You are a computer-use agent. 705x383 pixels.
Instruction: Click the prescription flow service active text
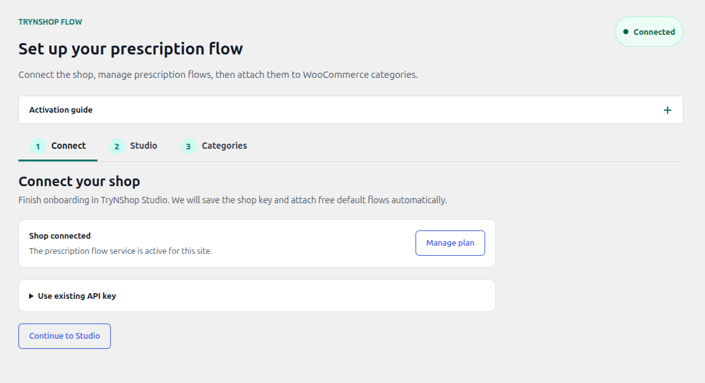pyautogui.click(x=120, y=251)
